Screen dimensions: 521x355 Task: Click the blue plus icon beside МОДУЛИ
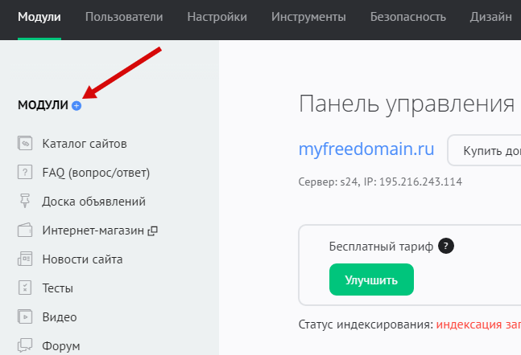pyautogui.click(x=76, y=105)
